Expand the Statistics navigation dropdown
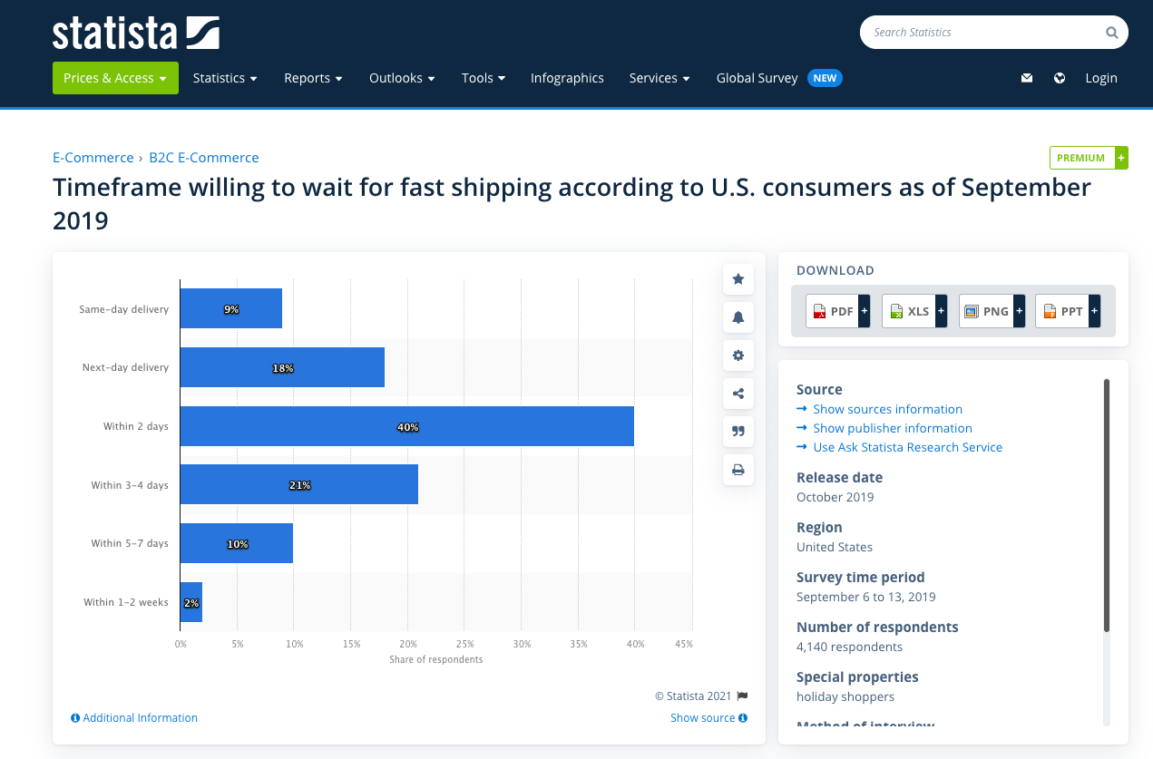This screenshot has width=1153, height=759. 225,78
